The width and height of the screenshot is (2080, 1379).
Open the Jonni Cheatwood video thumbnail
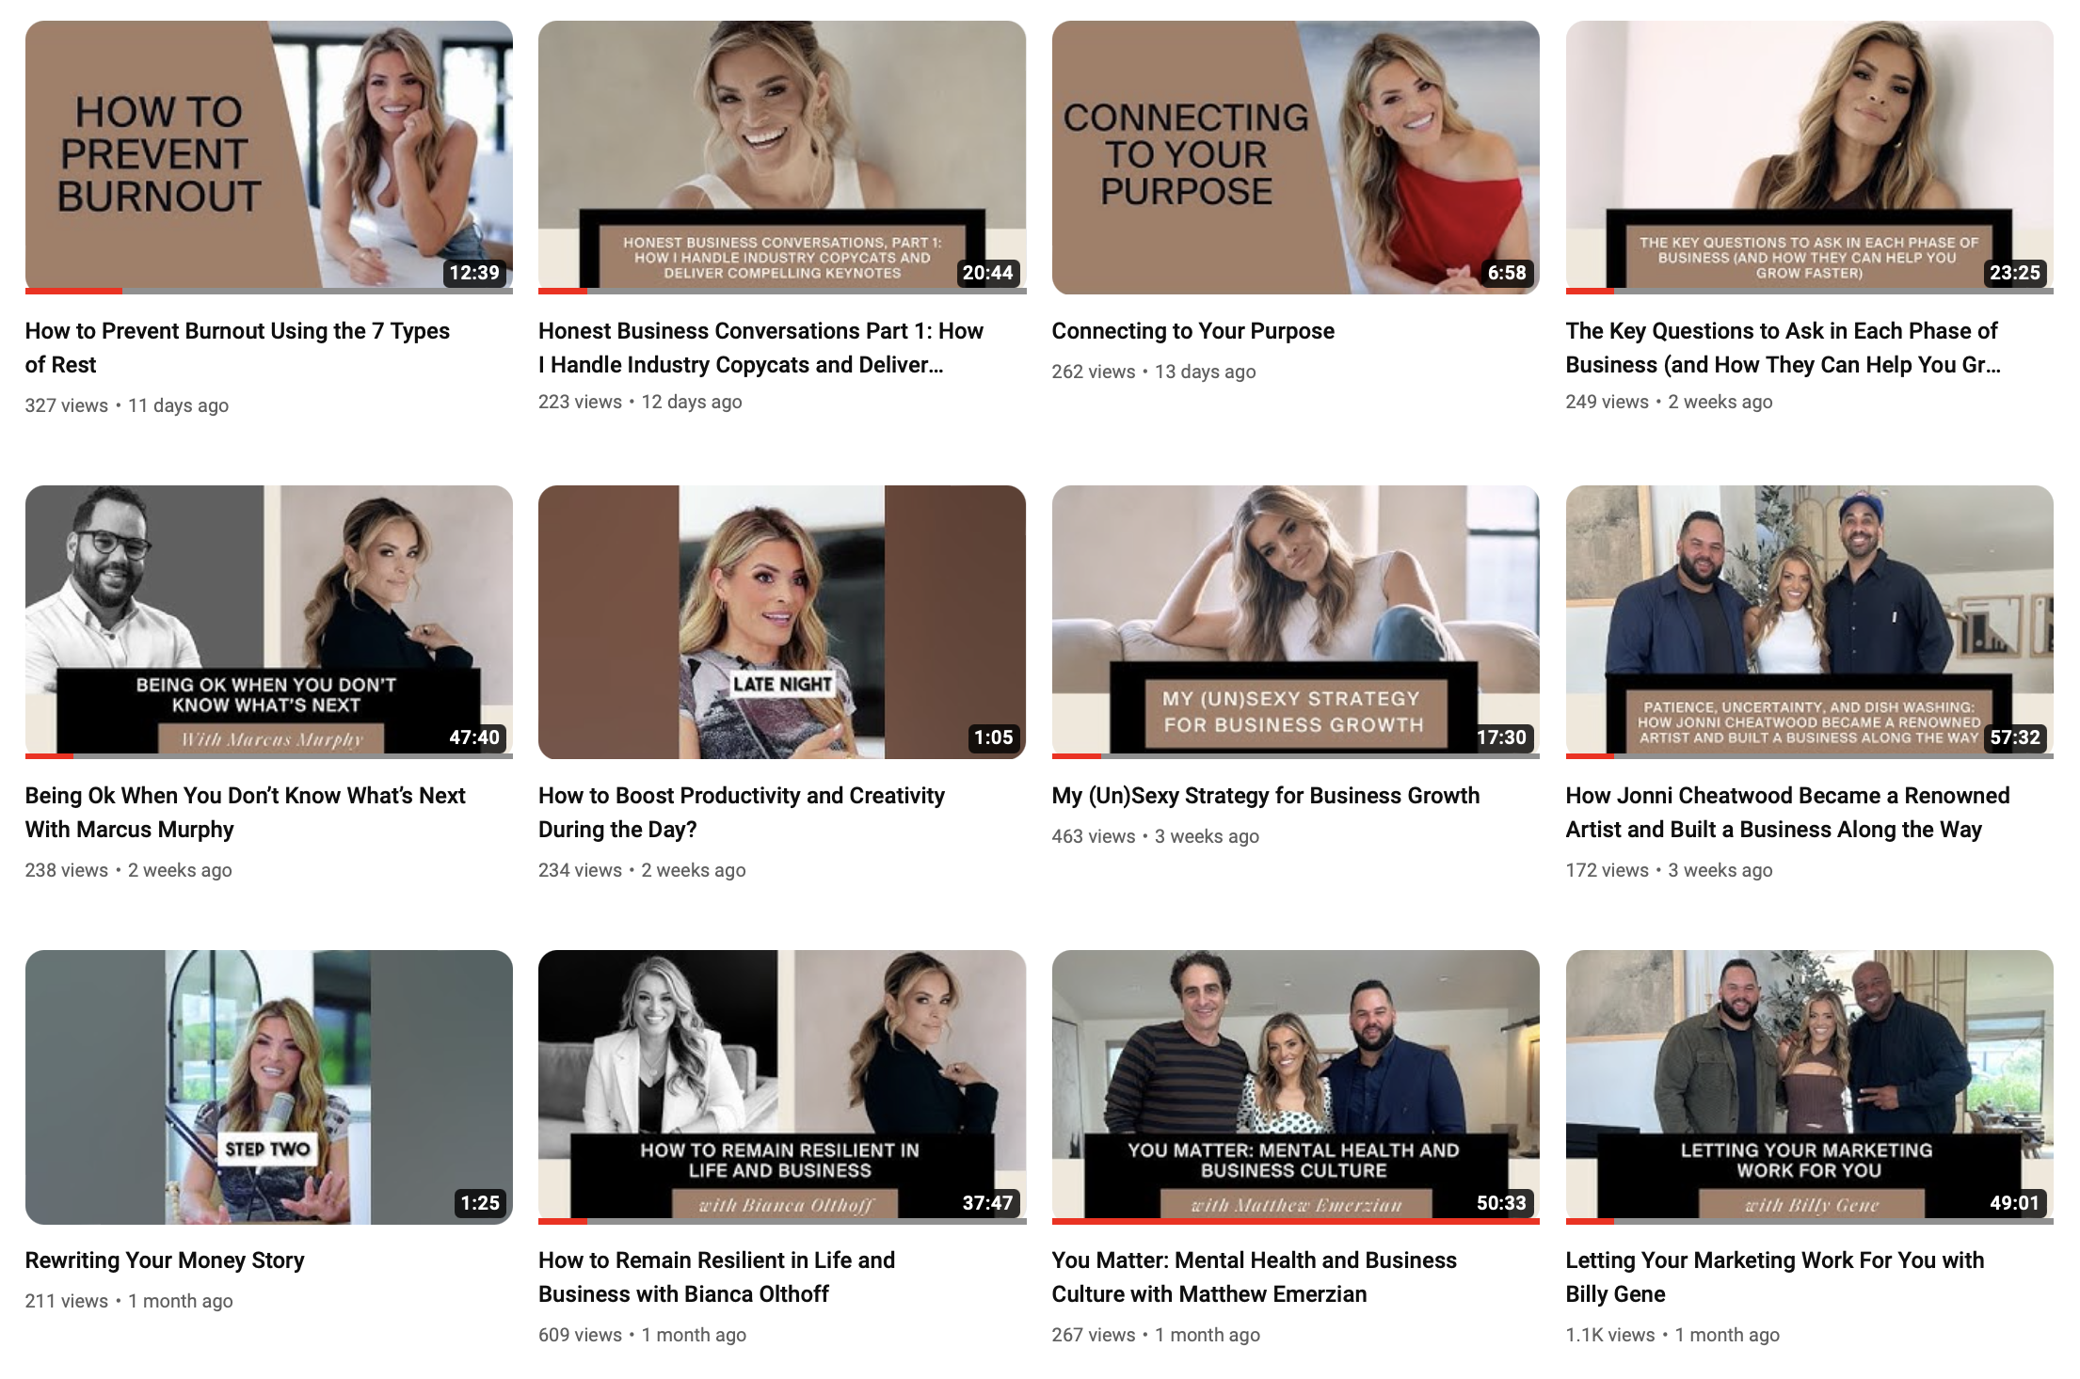click(1808, 621)
